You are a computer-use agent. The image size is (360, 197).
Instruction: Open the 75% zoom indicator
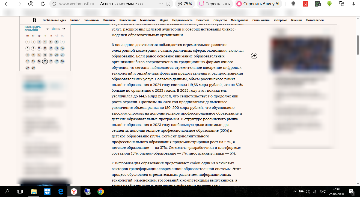[x=185, y=4]
